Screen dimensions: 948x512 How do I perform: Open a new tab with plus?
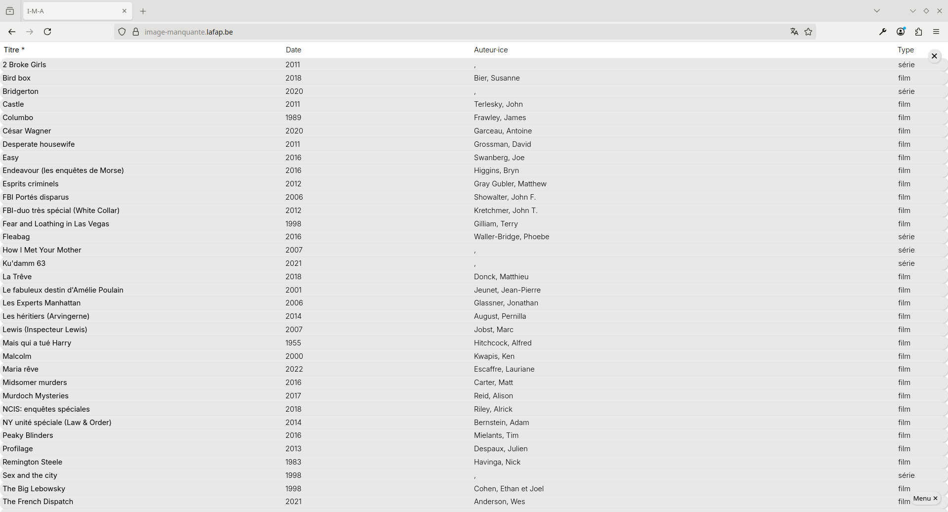pos(143,11)
